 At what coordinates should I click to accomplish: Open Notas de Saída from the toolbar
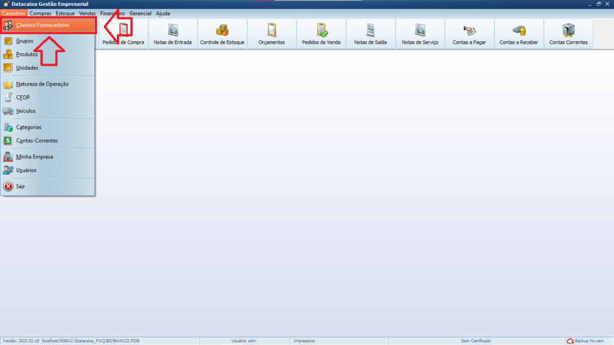371,34
